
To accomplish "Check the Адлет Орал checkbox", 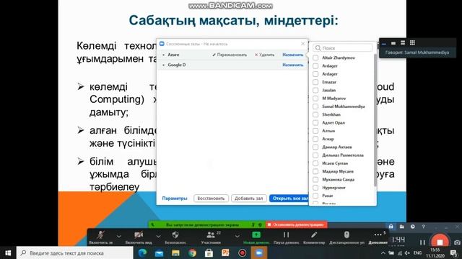I will pos(315,123).
